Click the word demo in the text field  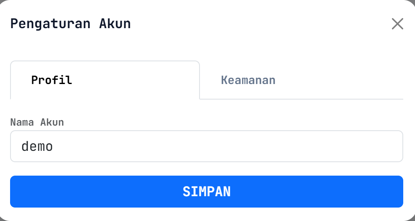pyautogui.click(x=37, y=146)
